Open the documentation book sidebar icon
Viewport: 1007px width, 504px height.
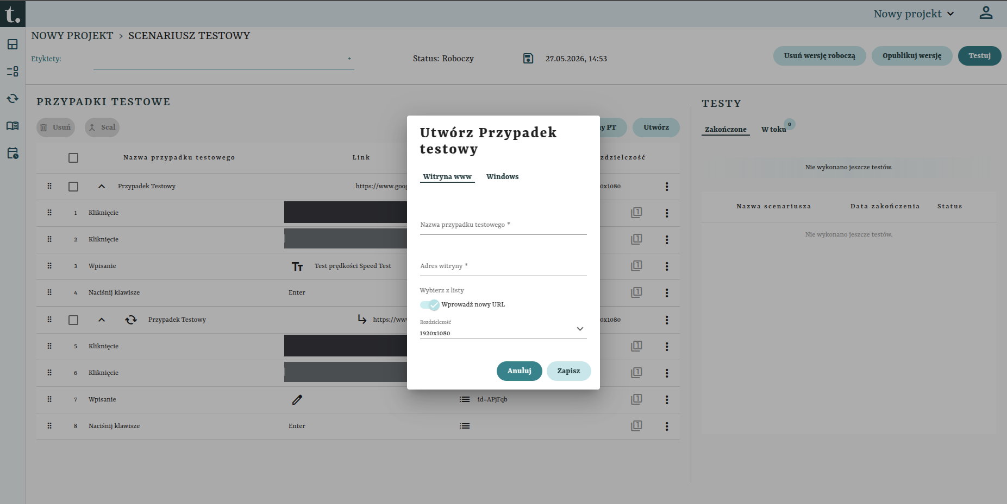point(12,126)
